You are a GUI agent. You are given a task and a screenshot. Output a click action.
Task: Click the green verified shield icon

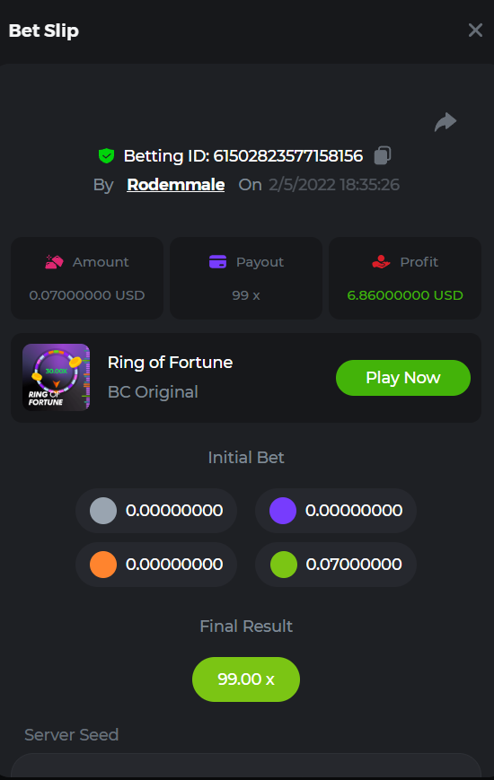click(x=106, y=155)
